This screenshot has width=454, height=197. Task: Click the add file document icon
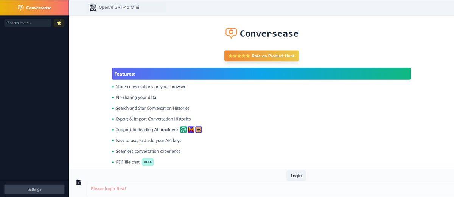click(79, 183)
